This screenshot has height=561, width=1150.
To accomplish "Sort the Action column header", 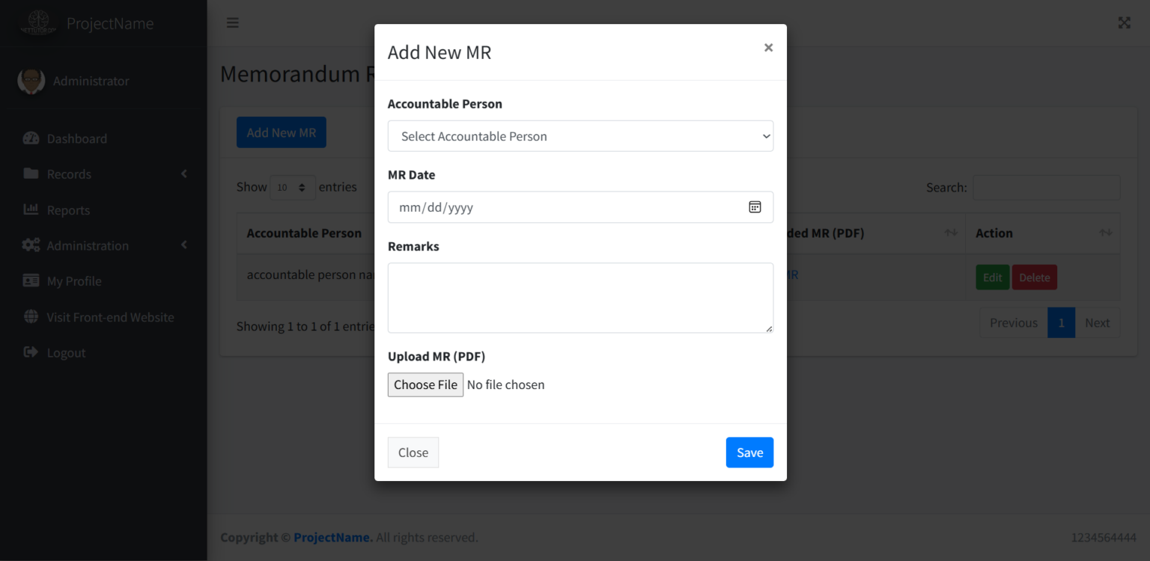I will pyautogui.click(x=1107, y=233).
